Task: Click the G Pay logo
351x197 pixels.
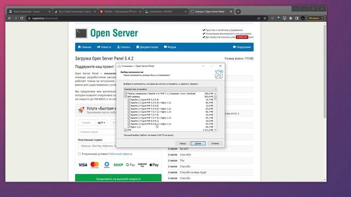Action: tap(131, 165)
